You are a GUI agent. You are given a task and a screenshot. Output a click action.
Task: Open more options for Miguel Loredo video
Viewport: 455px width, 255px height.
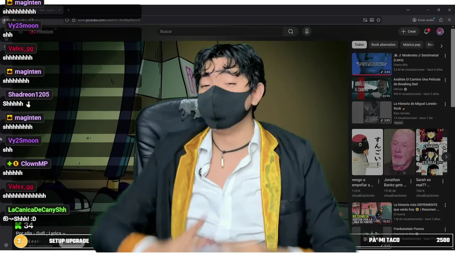(445, 104)
